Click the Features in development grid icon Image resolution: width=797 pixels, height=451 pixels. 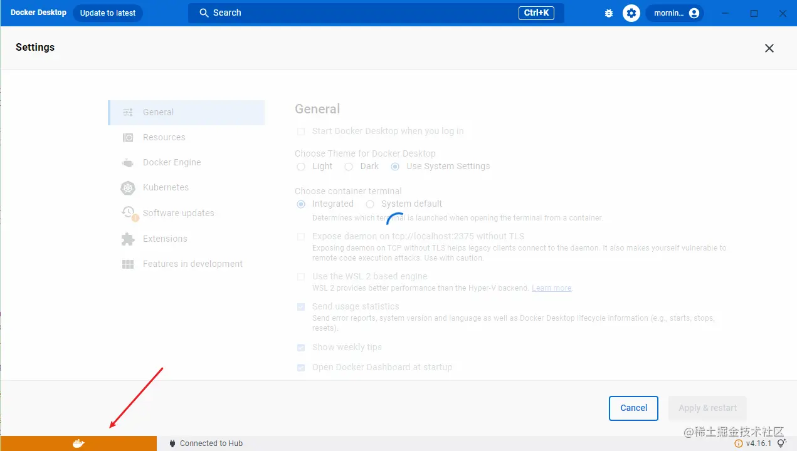click(x=128, y=264)
